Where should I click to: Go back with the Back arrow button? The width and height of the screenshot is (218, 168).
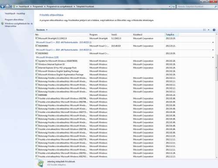[x=3, y=7]
